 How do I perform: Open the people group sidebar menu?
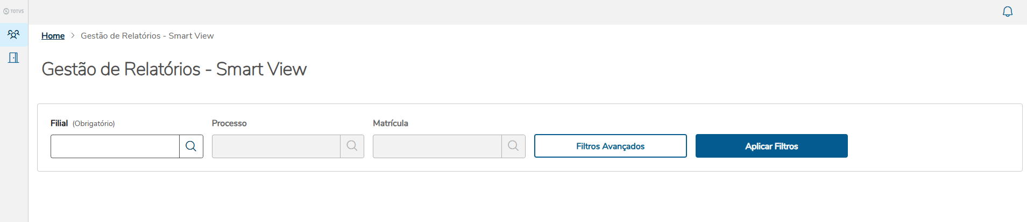(13, 35)
